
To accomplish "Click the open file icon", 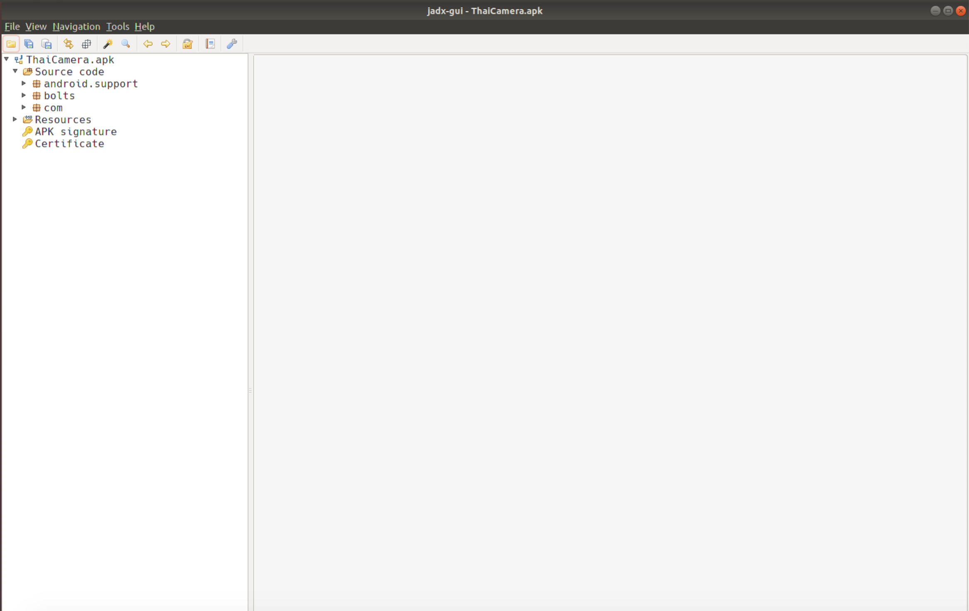I will (10, 44).
